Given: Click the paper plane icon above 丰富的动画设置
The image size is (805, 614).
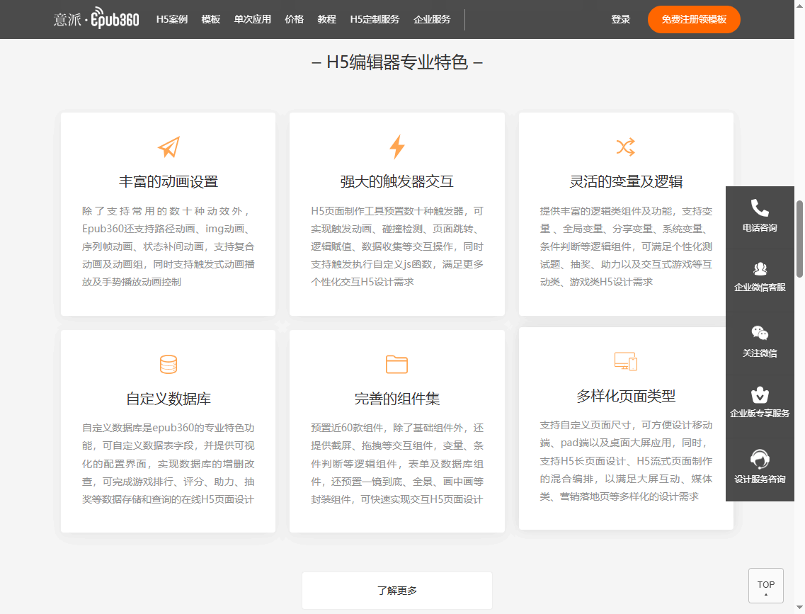Looking at the screenshot, I should 168,147.
